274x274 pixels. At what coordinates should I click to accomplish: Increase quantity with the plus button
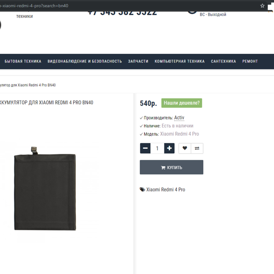(169, 148)
